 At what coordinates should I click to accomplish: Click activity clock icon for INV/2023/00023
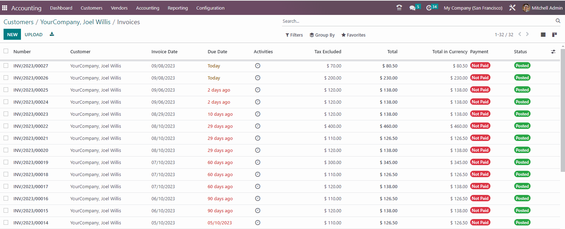pyautogui.click(x=258, y=114)
